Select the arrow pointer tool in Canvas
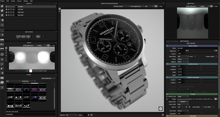 pyautogui.click(x=6, y=50)
